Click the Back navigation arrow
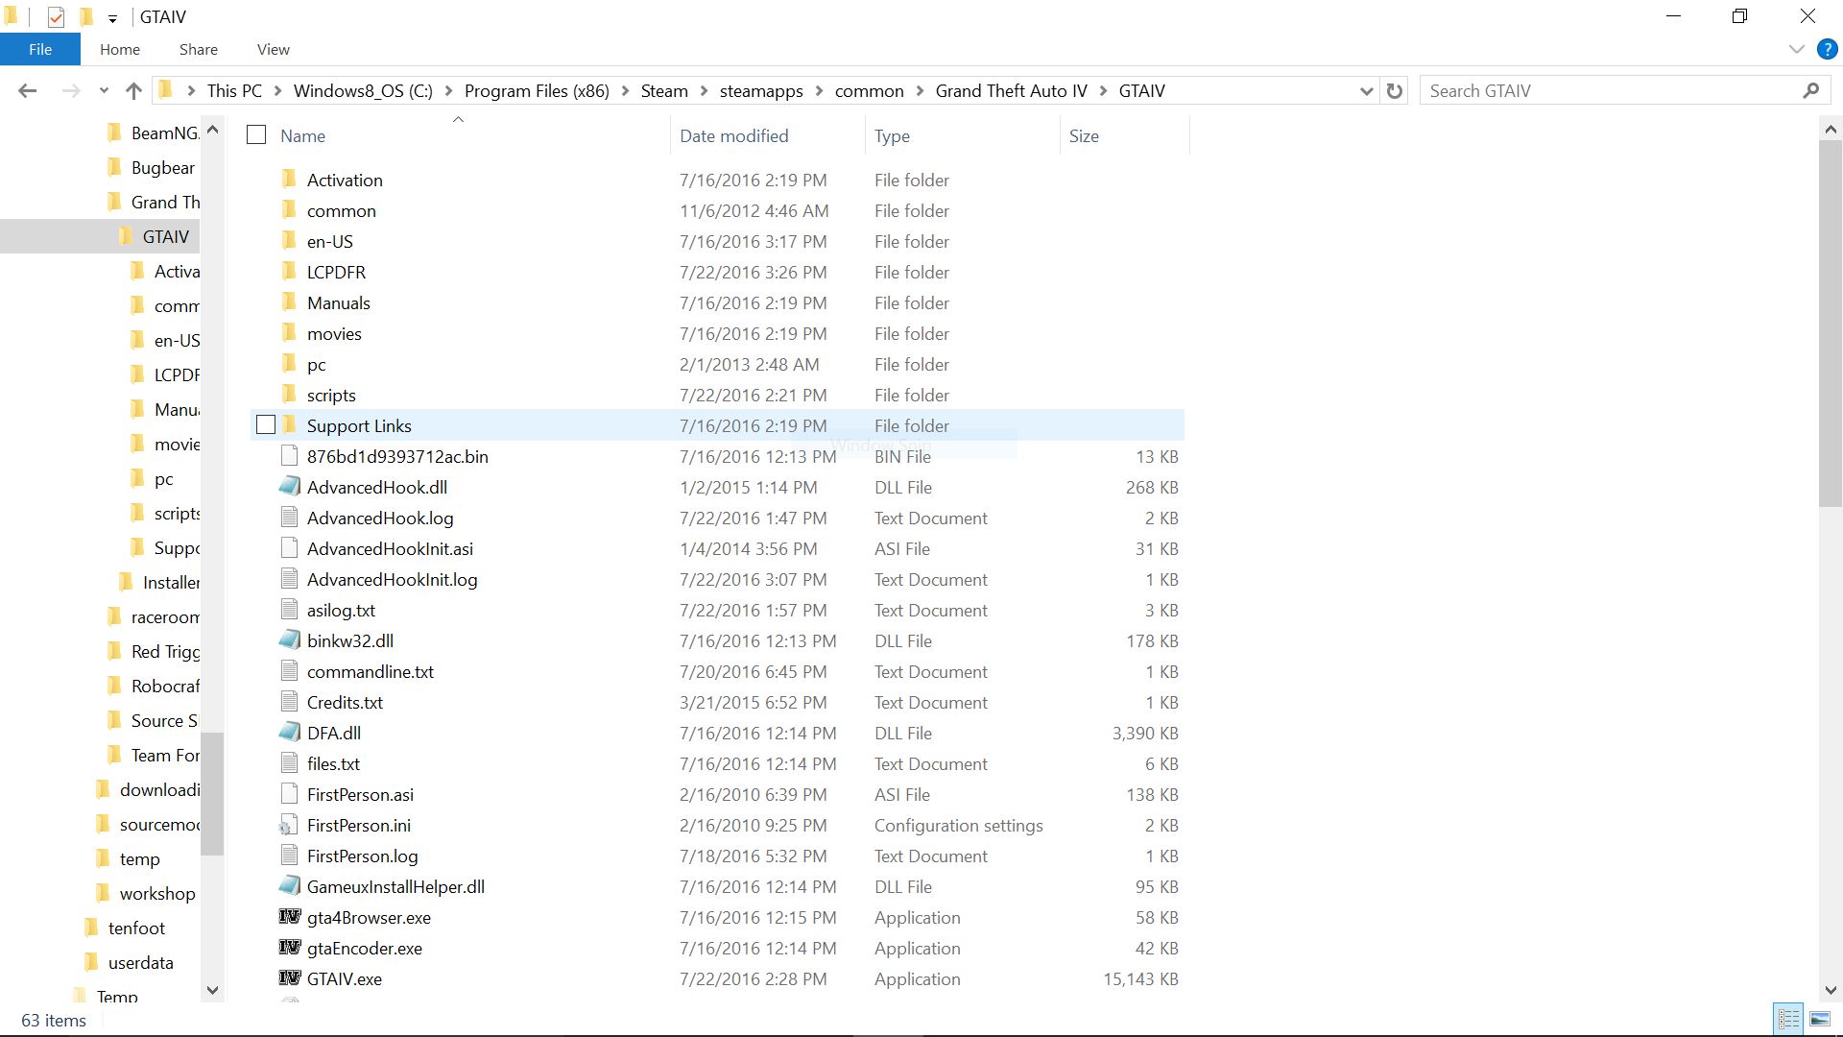Screen dimensions: 1843x1037 click(27, 91)
